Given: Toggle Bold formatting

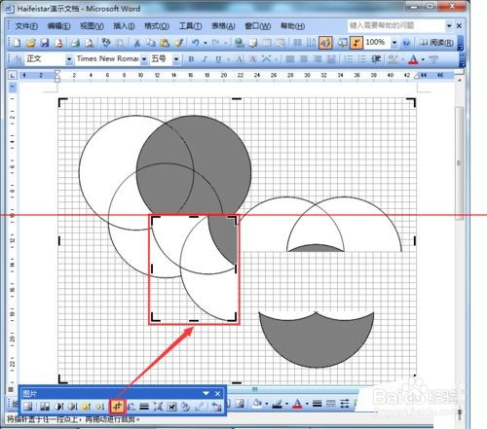Looking at the screenshot, I should 191,59.
